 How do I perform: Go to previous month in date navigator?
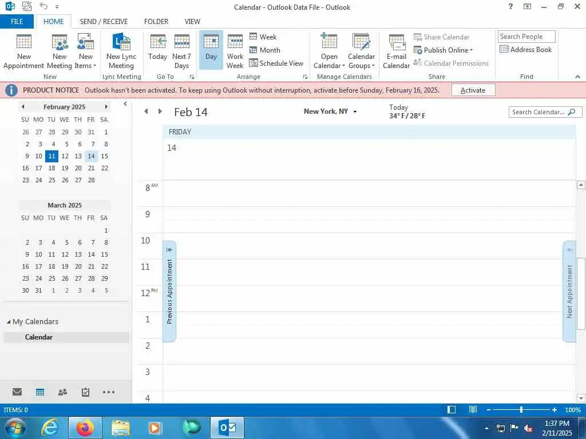click(x=23, y=107)
